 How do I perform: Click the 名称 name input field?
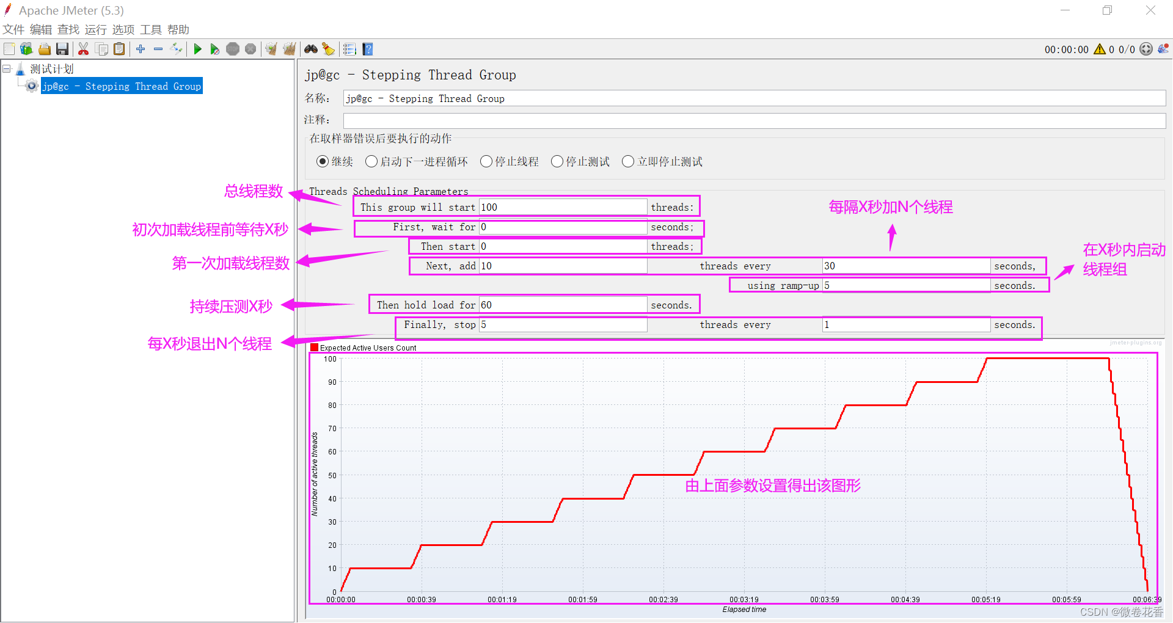pos(755,98)
